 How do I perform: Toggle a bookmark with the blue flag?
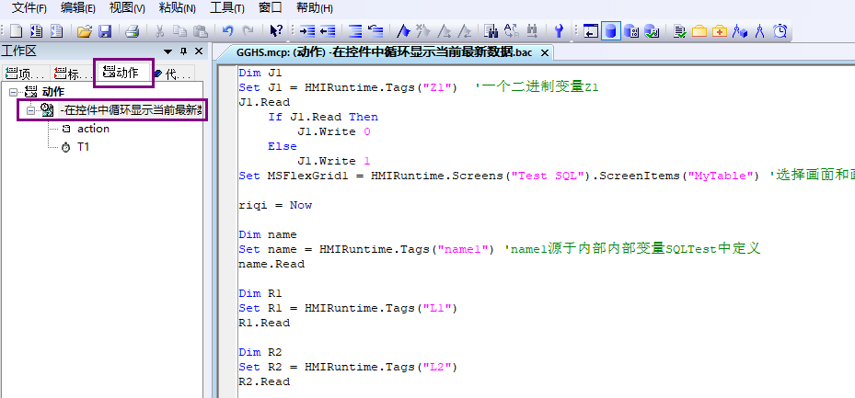[x=403, y=31]
